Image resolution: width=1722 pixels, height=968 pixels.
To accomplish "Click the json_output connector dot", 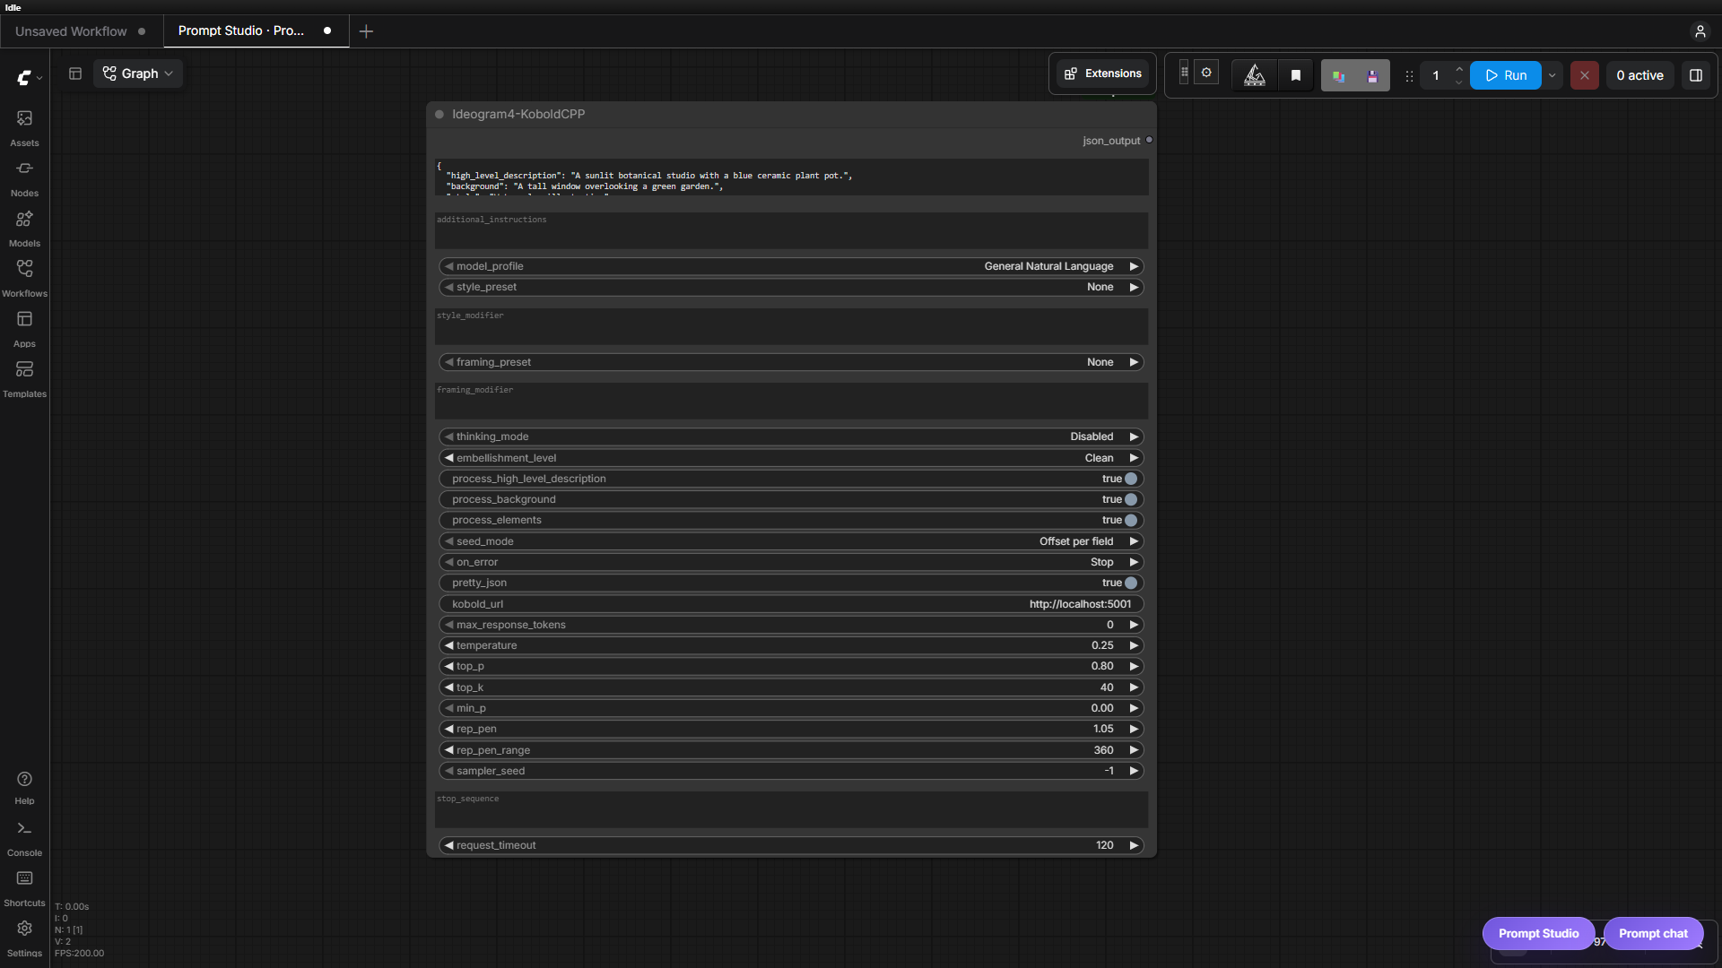I will 1149,140.
